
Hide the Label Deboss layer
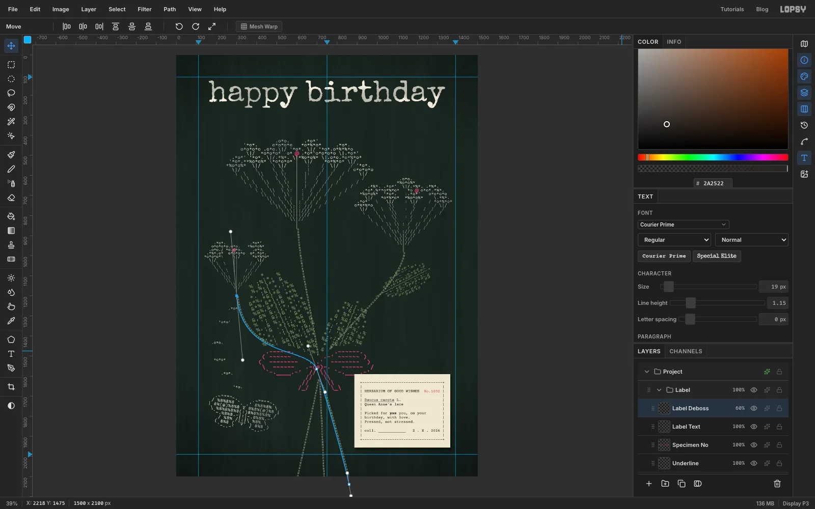[x=754, y=408]
